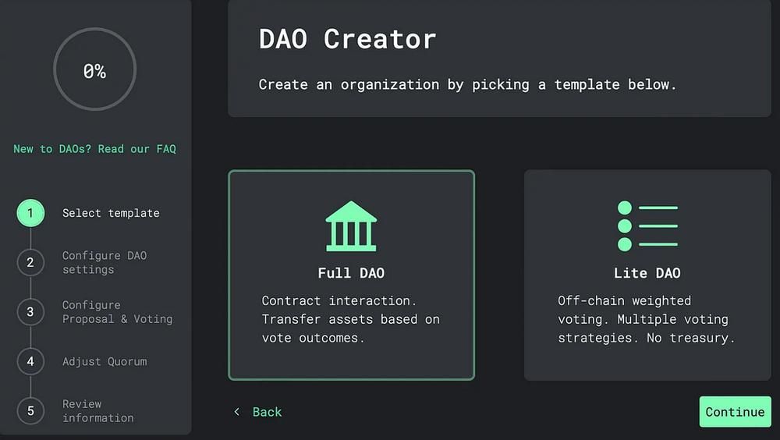Viewport: 780px width, 440px height.
Task: Click the step 5 circle indicator
Action: [30, 410]
